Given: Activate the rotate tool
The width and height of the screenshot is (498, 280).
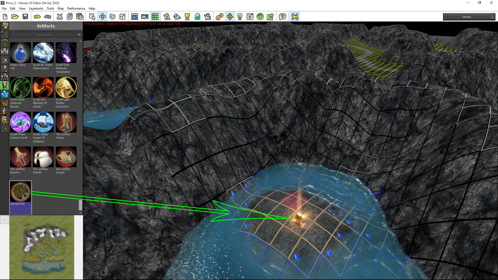Looking at the screenshot, I should (112, 17).
